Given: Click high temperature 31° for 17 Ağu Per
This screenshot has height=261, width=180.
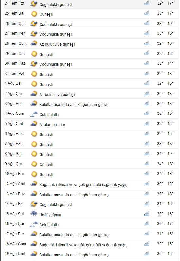Looking at the screenshot, I should click(x=160, y=234).
